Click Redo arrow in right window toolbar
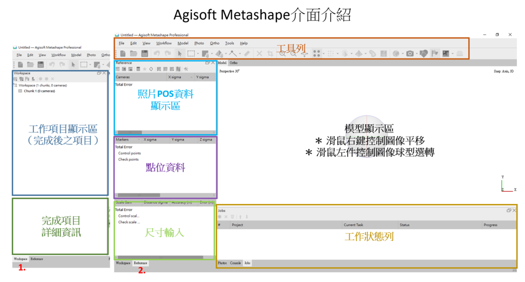This screenshot has width=525, height=282. (168, 54)
